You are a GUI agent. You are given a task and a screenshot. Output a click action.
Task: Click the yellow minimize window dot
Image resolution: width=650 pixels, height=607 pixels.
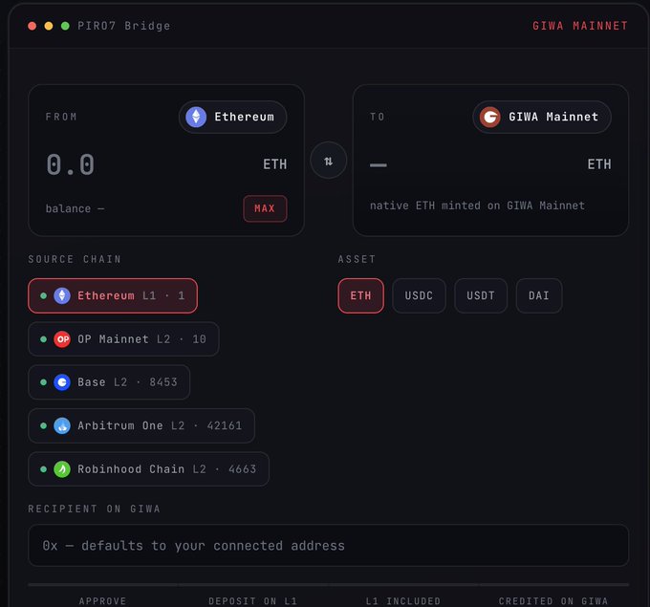[49, 26]
